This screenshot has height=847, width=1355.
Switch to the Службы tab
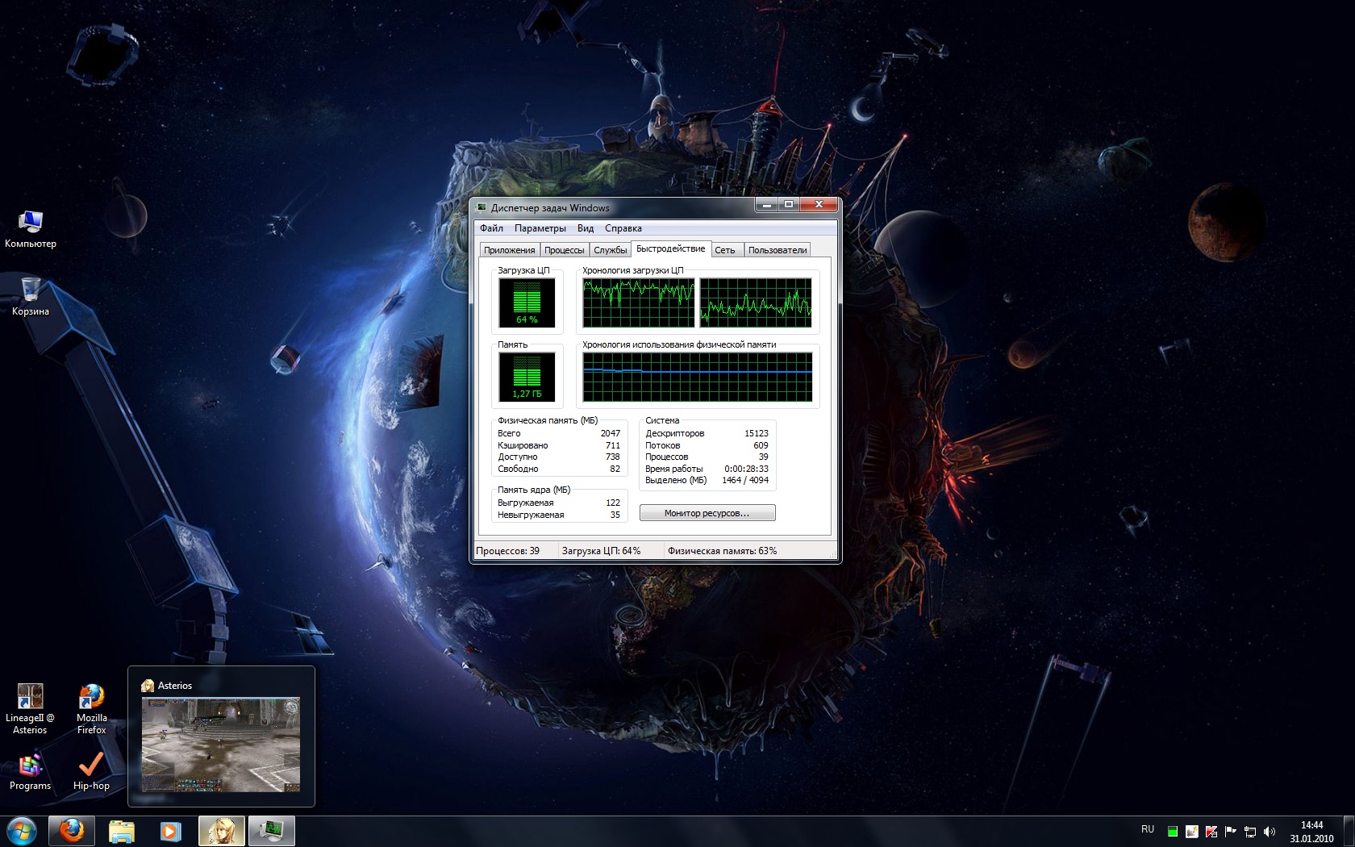611,250
